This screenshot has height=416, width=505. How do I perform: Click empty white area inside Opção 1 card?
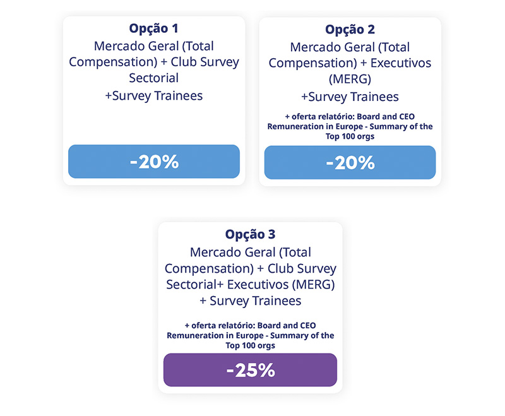pyautogui.click(x=154, y=123)
